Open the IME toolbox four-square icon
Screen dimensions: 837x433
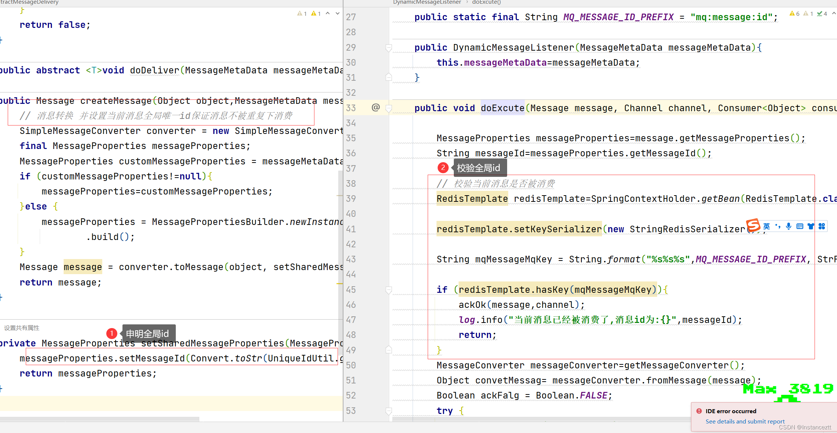(x=822, y=226)
